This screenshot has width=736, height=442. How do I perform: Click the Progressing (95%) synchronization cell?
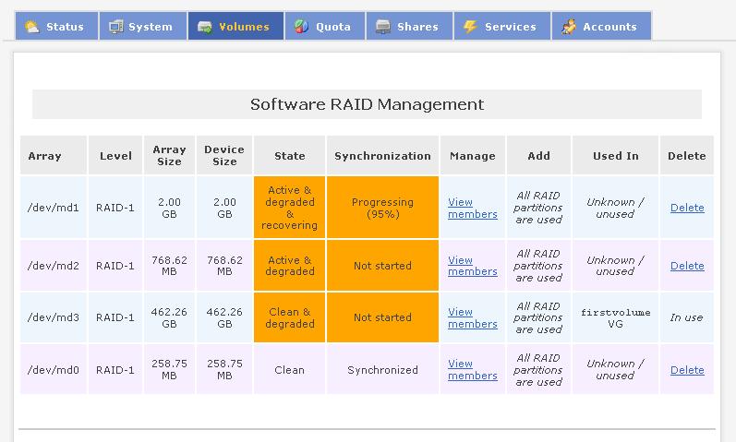click(x=382, y=208)
